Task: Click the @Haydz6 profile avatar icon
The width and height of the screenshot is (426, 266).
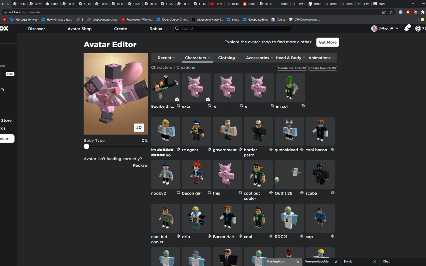Action: pos(374,29)
